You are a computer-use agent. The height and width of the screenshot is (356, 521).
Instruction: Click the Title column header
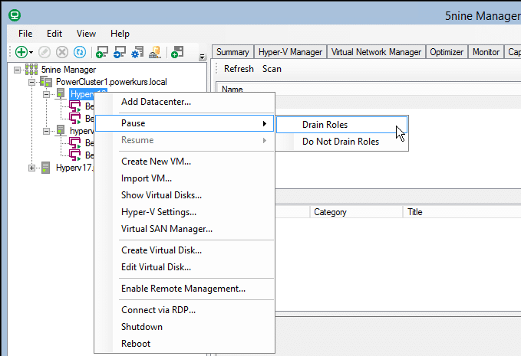point(462,212)
